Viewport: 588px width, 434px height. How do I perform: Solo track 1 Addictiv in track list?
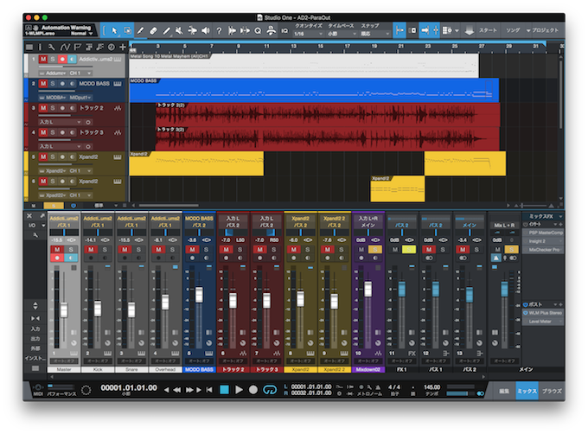[53, 59]
